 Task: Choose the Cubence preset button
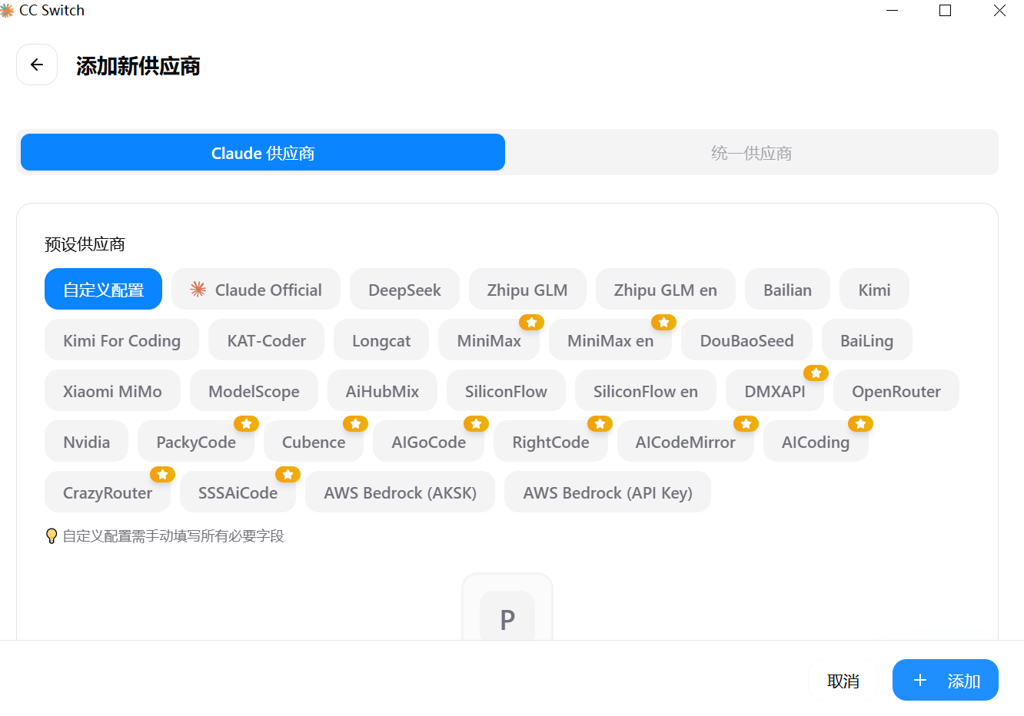click(x=314, y=441)
